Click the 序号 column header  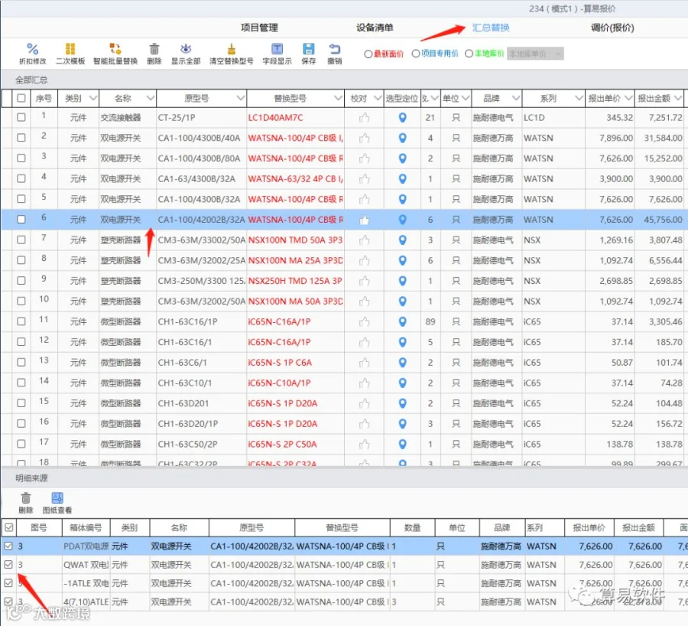pyautogui.click(x=44, y=99)
